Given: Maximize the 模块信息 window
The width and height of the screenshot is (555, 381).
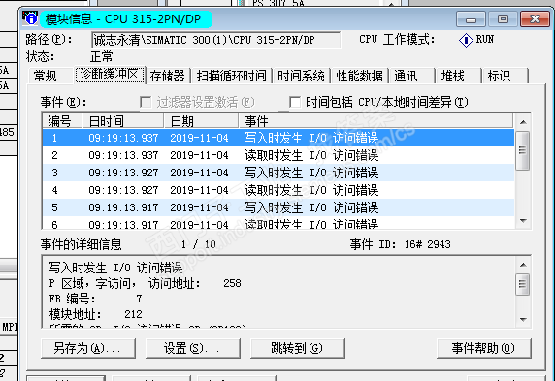Looking at the screenshot, I should [x=503, y=19].
